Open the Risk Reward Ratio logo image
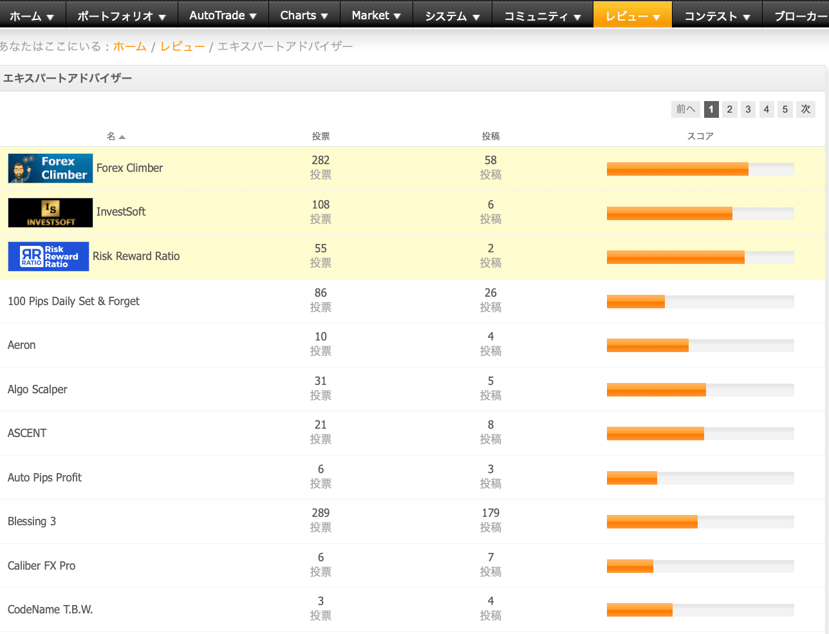 tap(48, 256)
